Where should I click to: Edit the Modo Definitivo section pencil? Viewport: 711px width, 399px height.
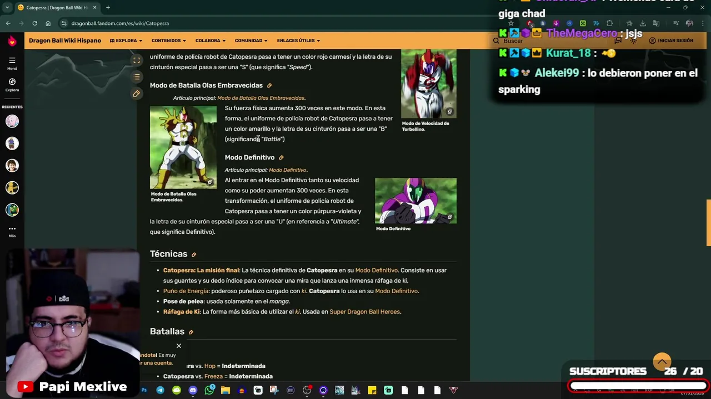[281, 157]
